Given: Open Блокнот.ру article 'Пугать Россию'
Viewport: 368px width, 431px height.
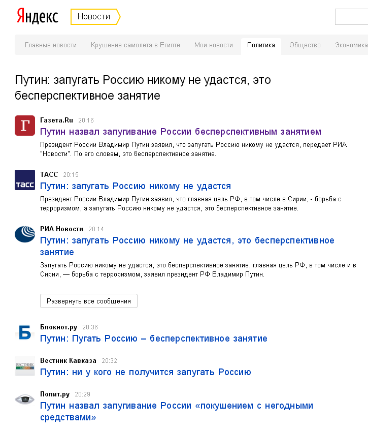Looking at the screenshot, I should (x=154, y=338).
